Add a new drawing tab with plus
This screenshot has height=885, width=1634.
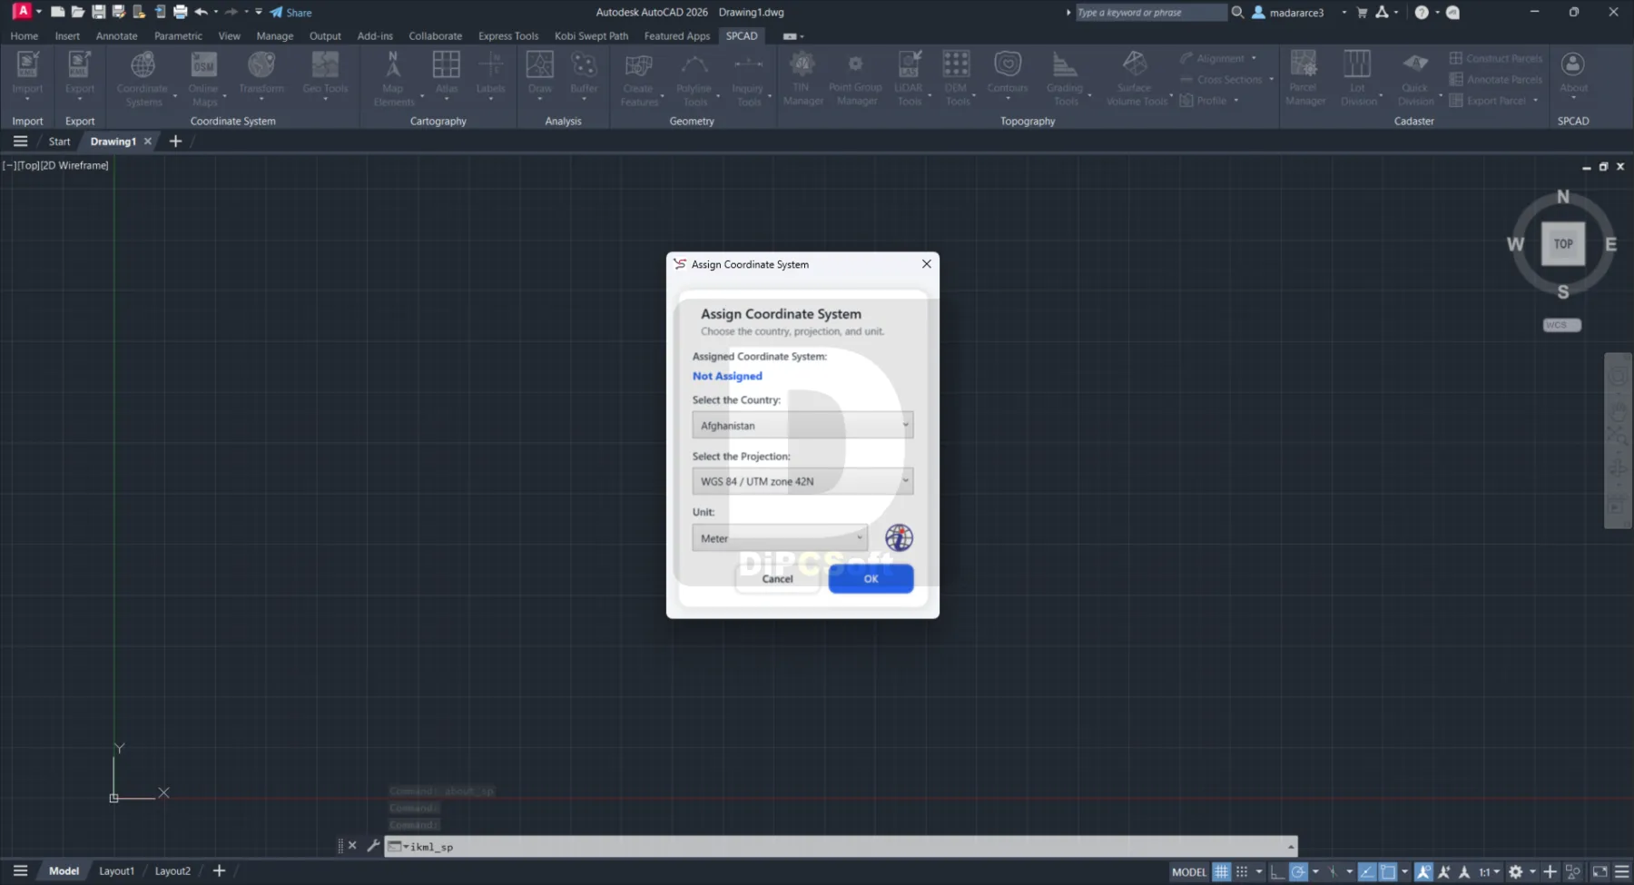[176, 141]
